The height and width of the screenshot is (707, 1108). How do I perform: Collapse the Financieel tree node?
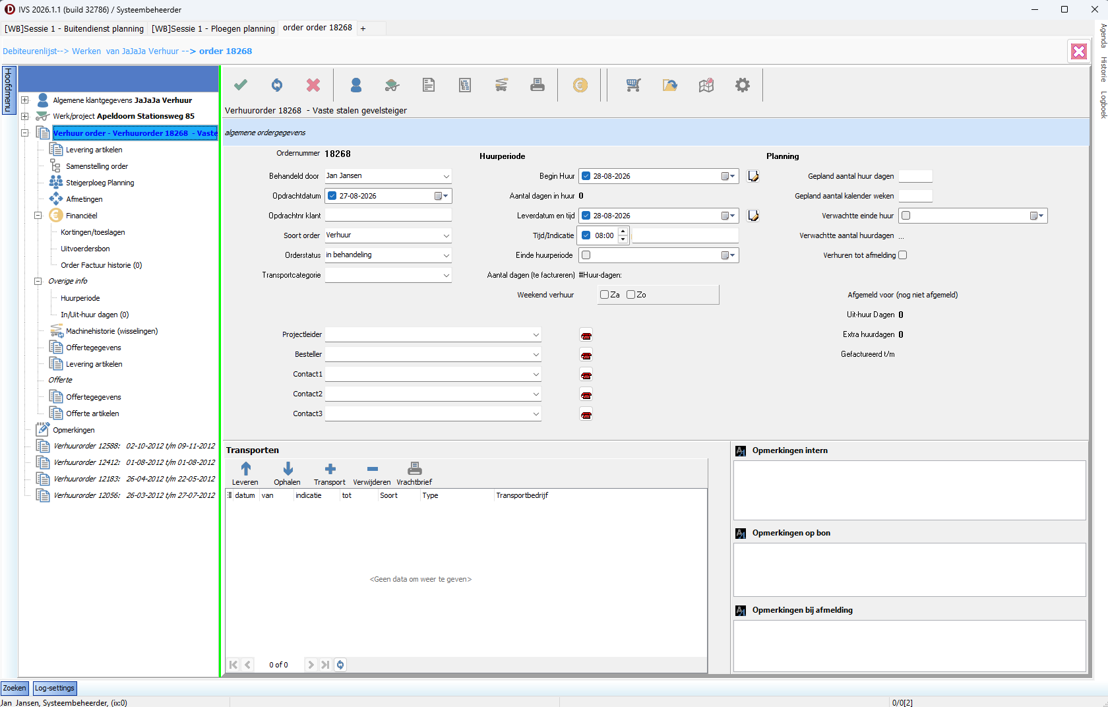(38, 216)
